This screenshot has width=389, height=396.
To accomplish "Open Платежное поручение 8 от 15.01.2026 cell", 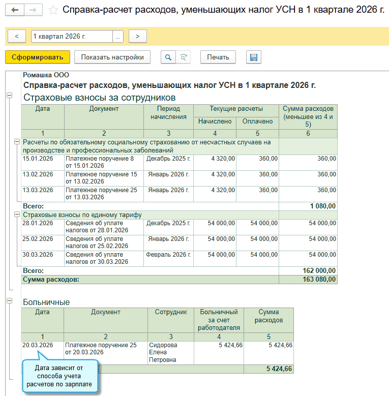I will (103, 163).
